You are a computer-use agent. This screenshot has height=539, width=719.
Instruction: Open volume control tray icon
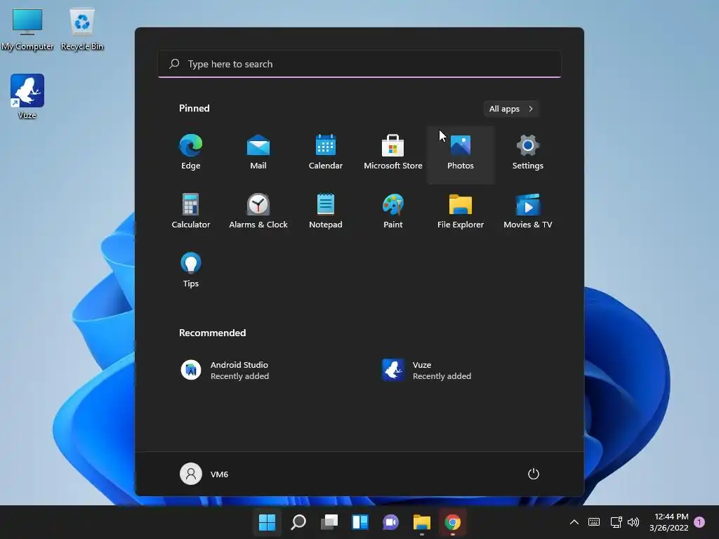pyautogui.click(x=633, y=522)
